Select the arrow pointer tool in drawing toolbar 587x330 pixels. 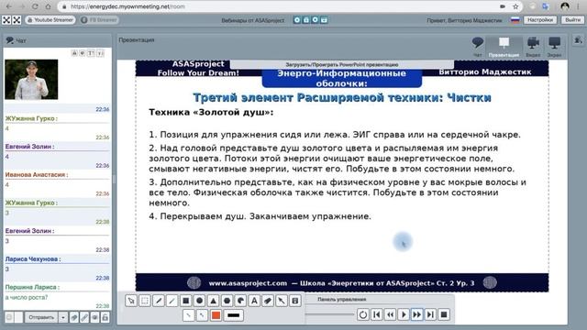131,301
